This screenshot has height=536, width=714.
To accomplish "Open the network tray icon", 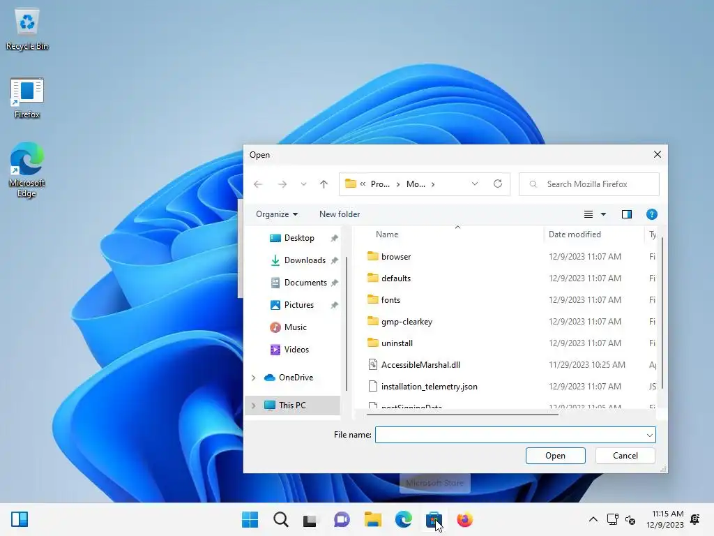I will (612, 519).
